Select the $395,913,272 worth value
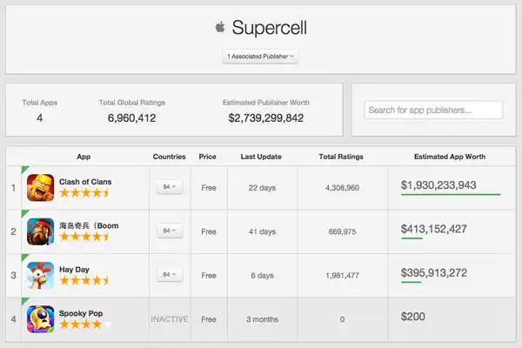This screenshot has height=348, width=522. [434, 272]
